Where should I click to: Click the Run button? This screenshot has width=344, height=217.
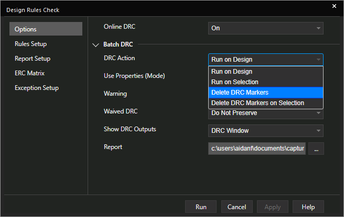click(201, 207)
